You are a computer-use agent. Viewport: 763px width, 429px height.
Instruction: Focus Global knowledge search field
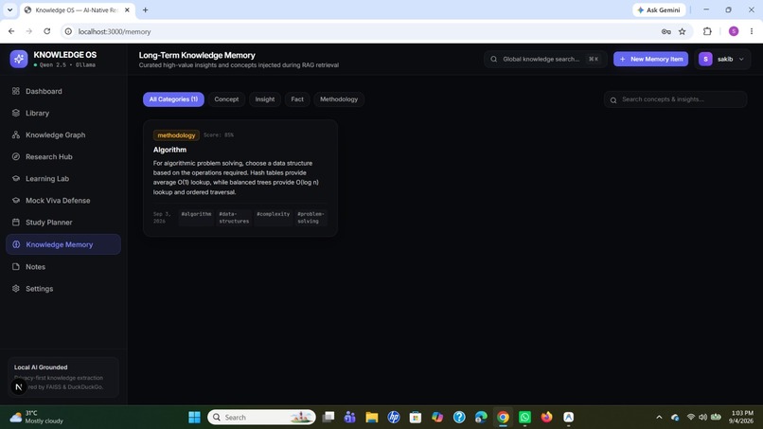click(545, 59)
